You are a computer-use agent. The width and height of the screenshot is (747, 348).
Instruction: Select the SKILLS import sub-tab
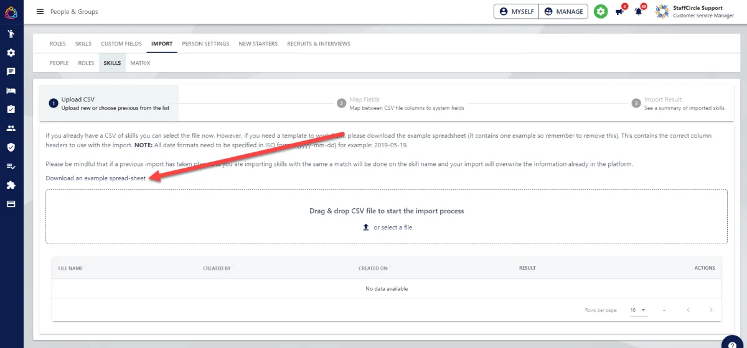click(x=112, y=63)
